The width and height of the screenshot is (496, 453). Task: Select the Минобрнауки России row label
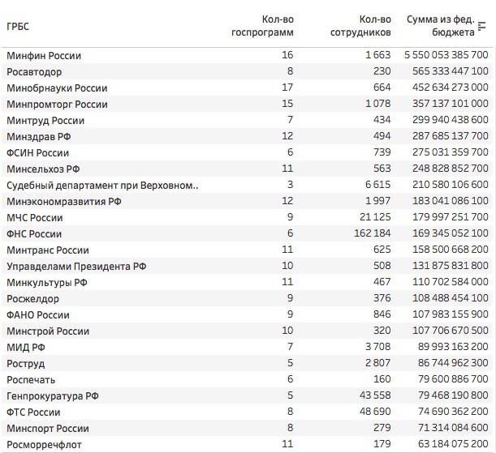click(x=57, y=88)
